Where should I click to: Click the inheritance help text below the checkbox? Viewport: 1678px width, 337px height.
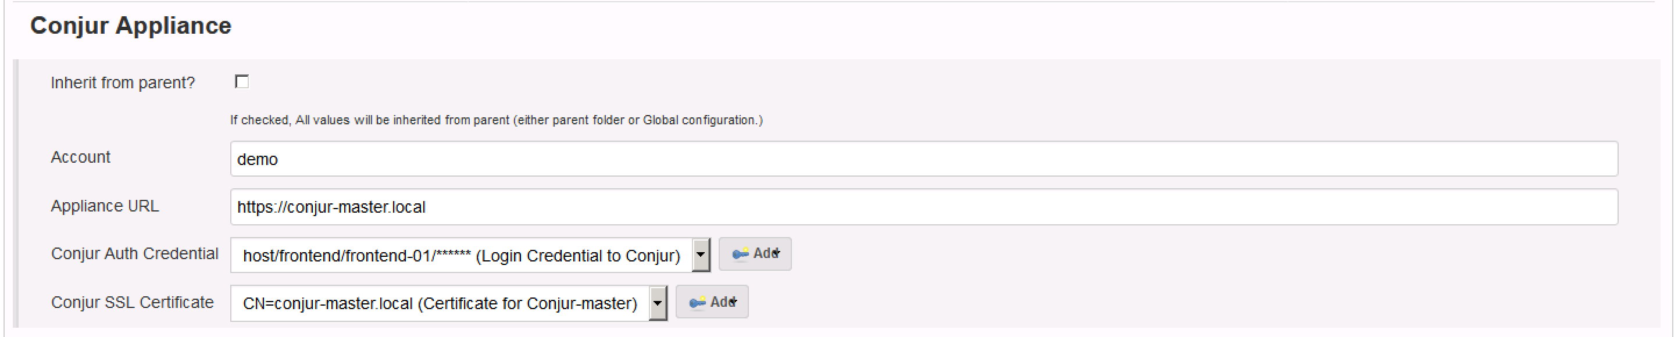[497, 119]
